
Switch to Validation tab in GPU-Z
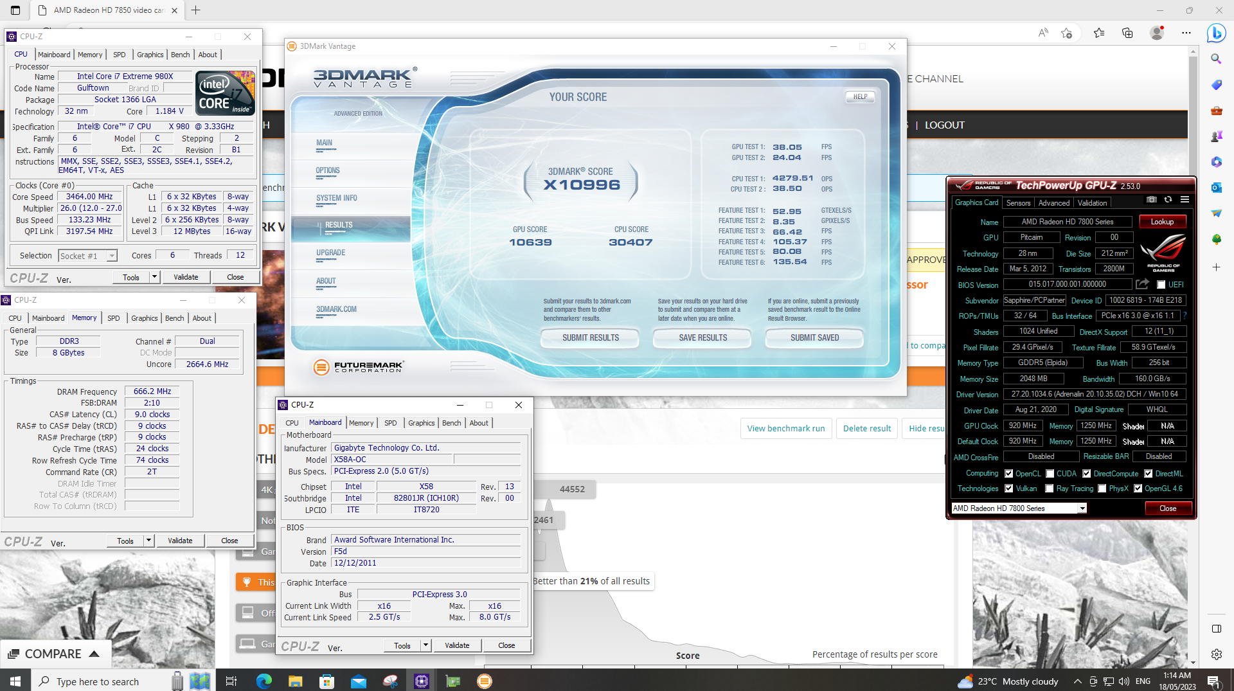coord(1092,203)
